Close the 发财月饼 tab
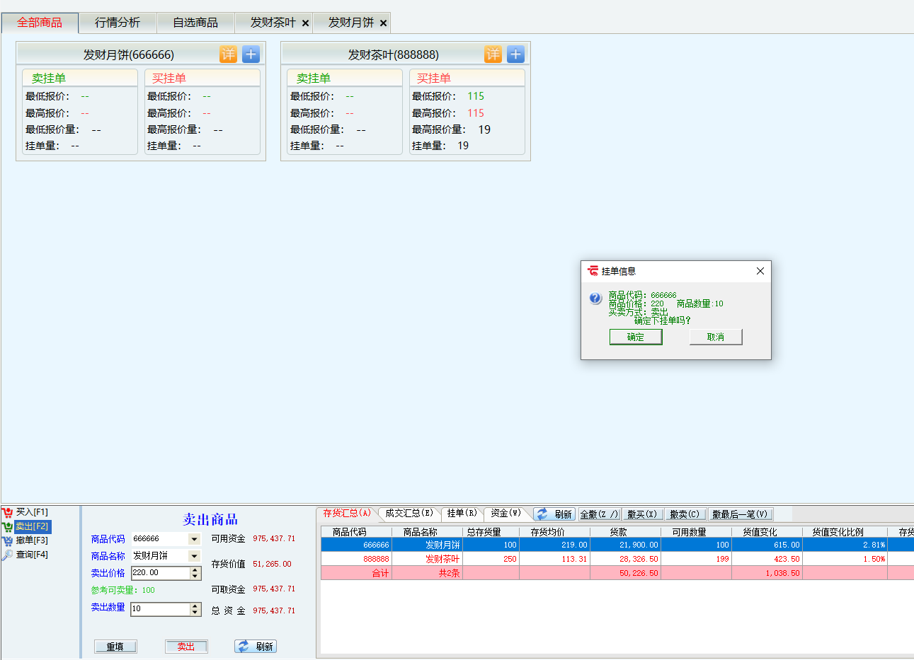The height and width of the screenshot is (660, 914). tap(384, 23)
